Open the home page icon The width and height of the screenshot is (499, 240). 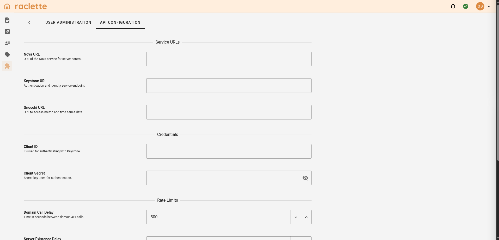[x=7, y=6]
